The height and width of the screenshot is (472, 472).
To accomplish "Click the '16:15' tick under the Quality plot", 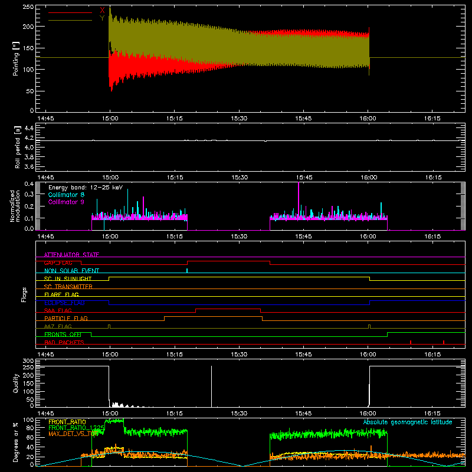I will pos(432,414).
